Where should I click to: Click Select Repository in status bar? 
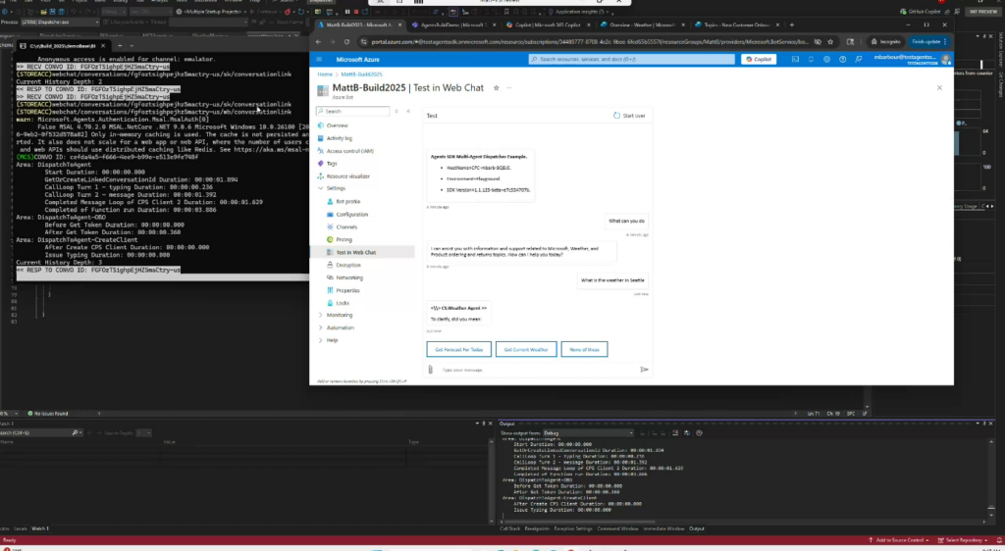964,541
